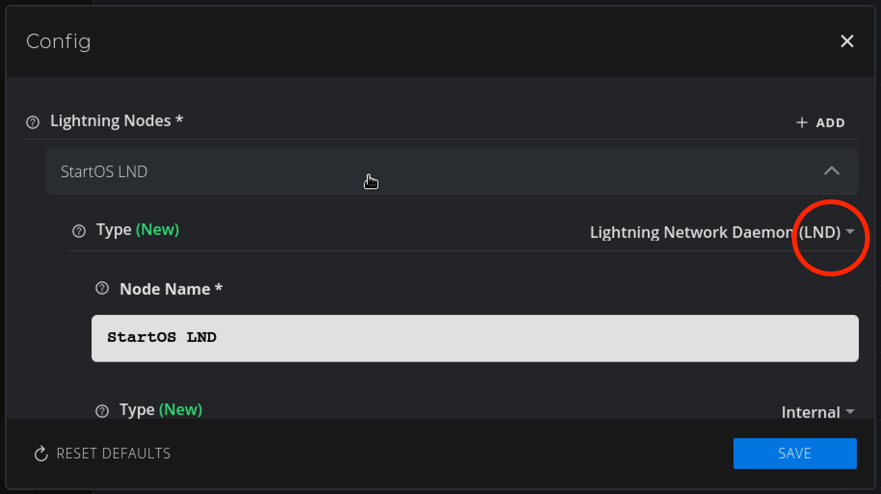Open help for Lightning Nodes field
The height and width of the screenshot is (494, 881).
click(32, 122)
